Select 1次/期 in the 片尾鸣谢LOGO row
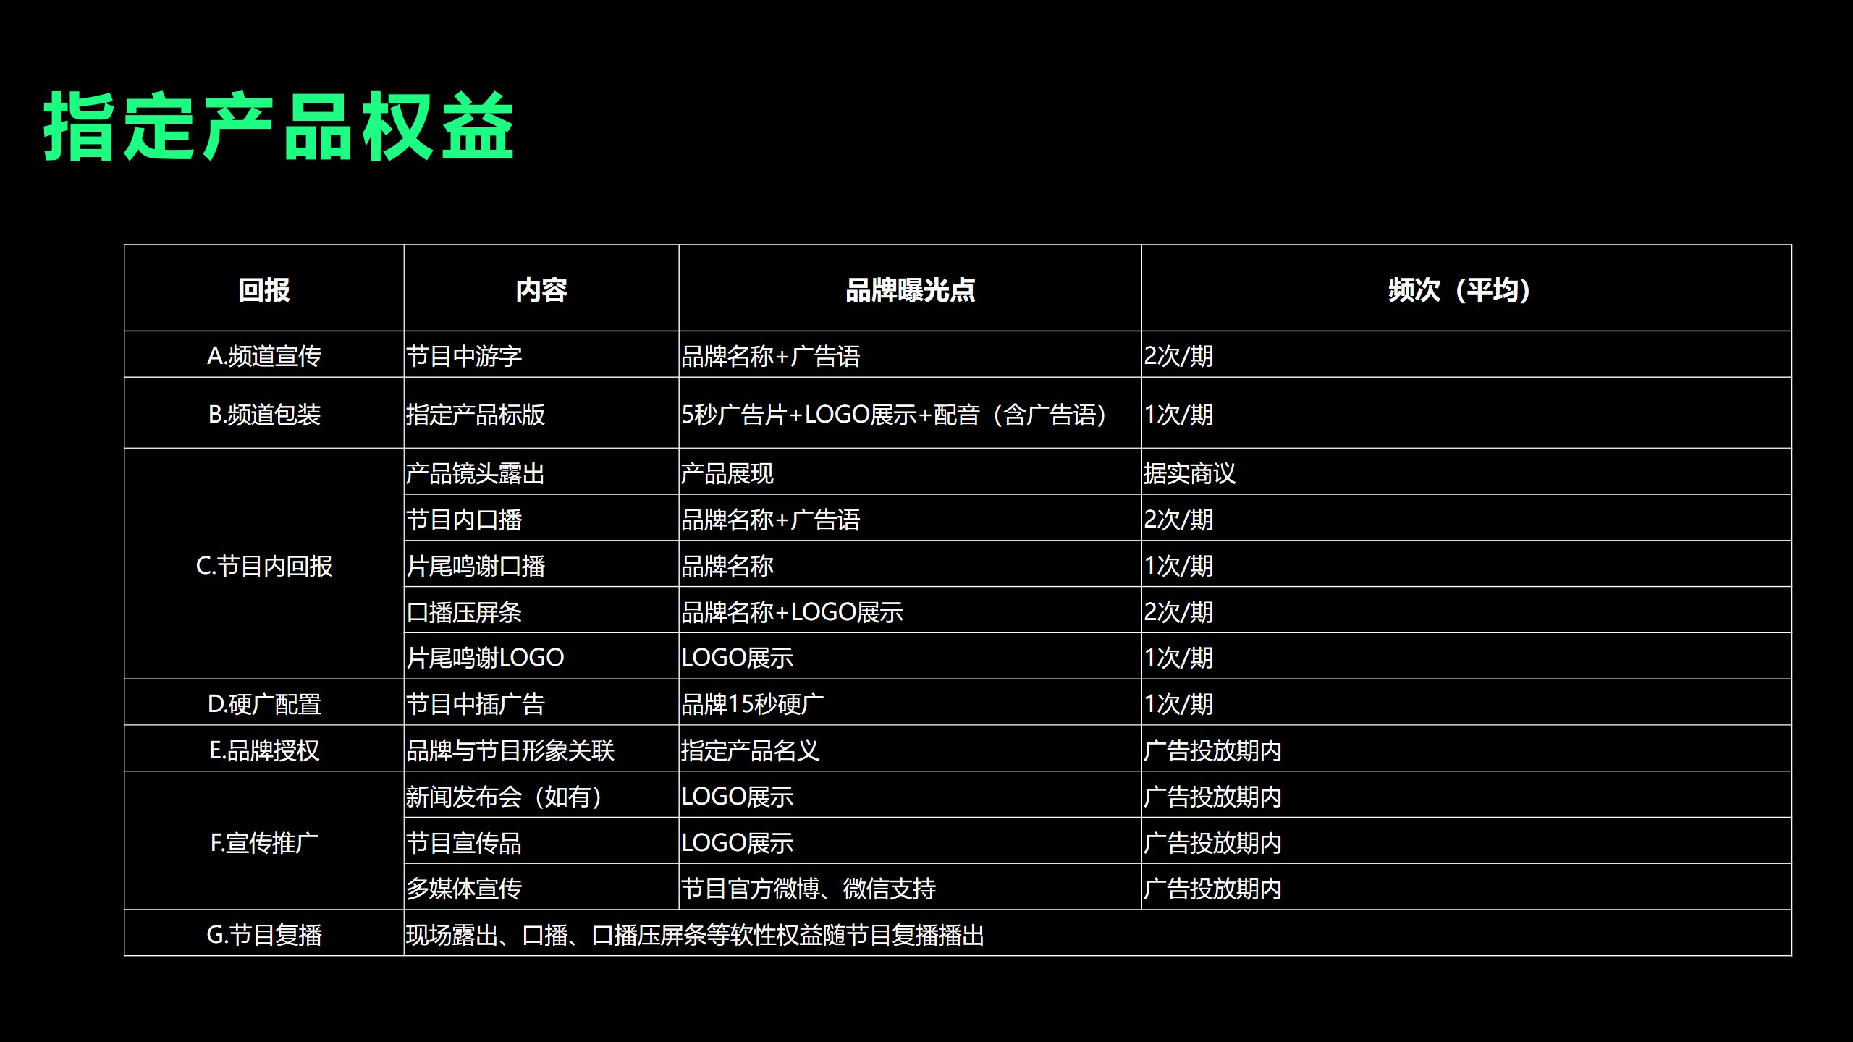This screenshot has height=1042, width=1853. pos(1466,656)
